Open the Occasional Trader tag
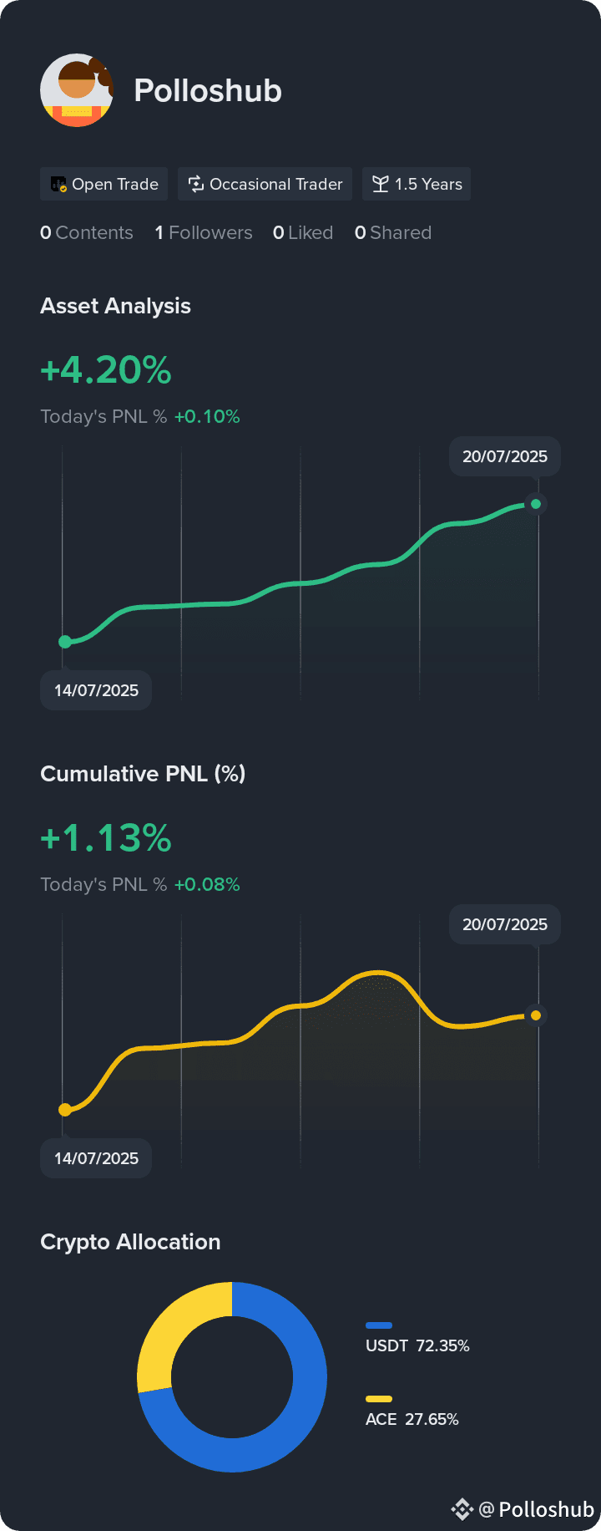The image size is (601, 1531). [265, 184]
